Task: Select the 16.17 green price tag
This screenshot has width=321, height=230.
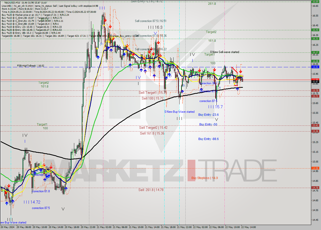Action: click(x=315, y=52)
